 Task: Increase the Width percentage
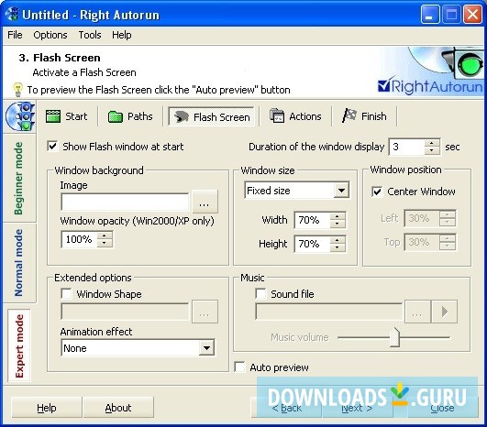(337, 216)
